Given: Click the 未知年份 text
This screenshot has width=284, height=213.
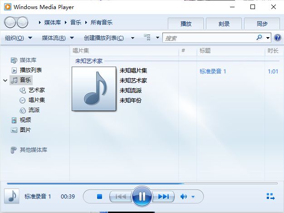Looking at the screenshot, I should [x=131, y=100].
